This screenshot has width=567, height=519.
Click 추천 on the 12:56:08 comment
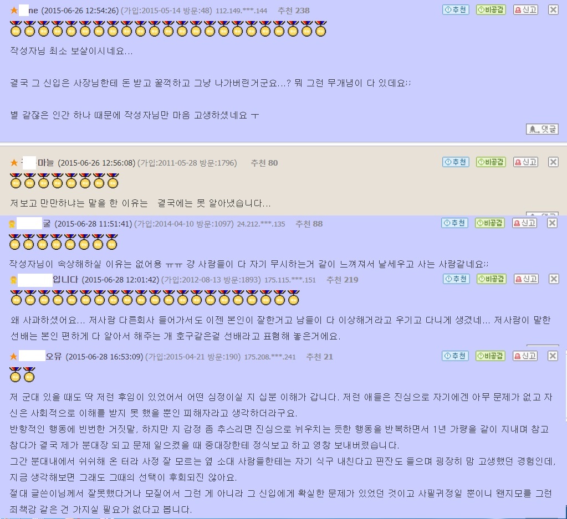pos(456,162)
